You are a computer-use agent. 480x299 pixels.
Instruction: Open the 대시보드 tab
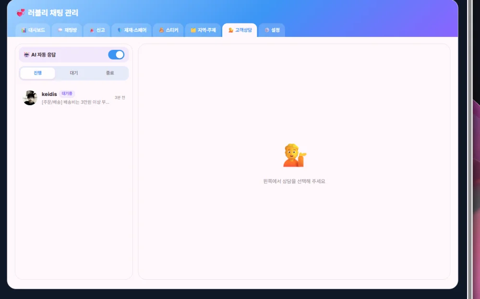pos(33,30)
